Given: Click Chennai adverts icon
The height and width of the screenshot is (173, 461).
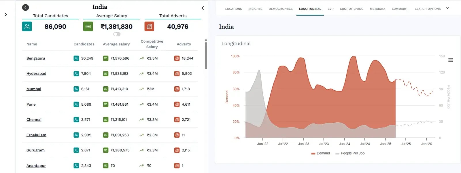Looking at the screenshot, I should tap(177, 120).
